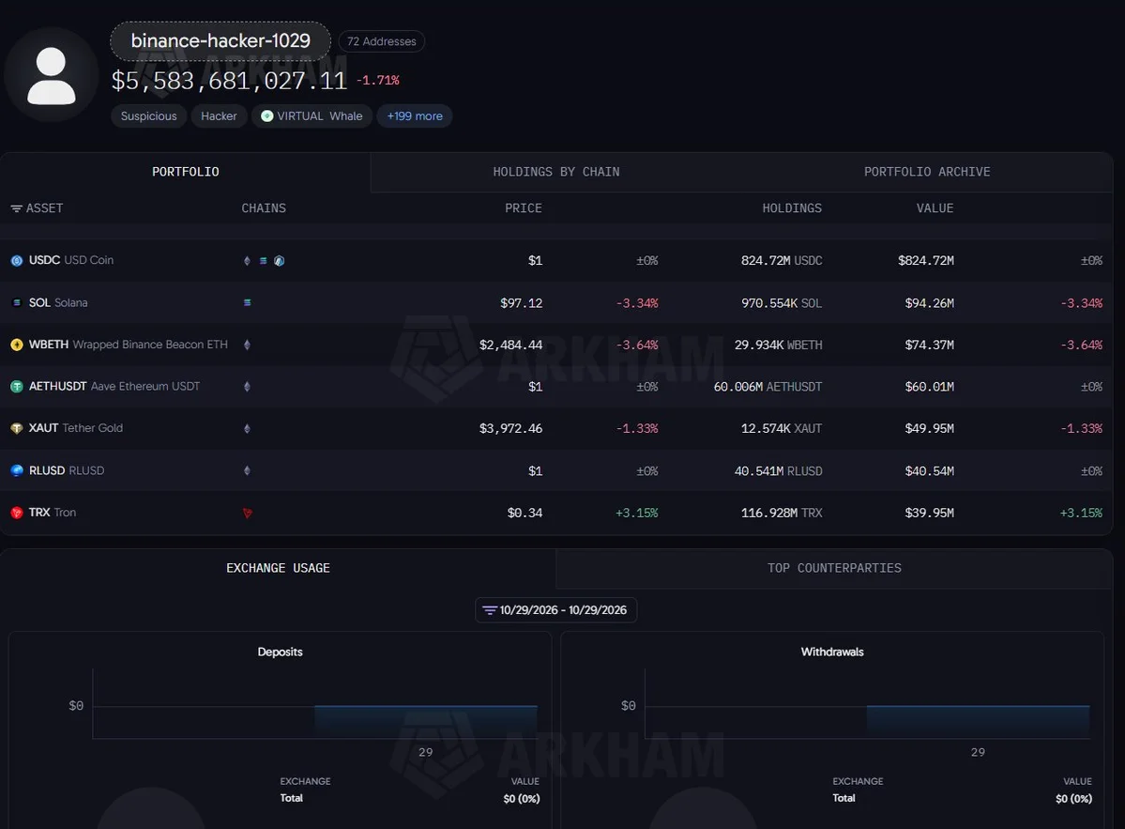Sort by the HOLDINGS column header
1125x829 pixels.
[792, 208]
